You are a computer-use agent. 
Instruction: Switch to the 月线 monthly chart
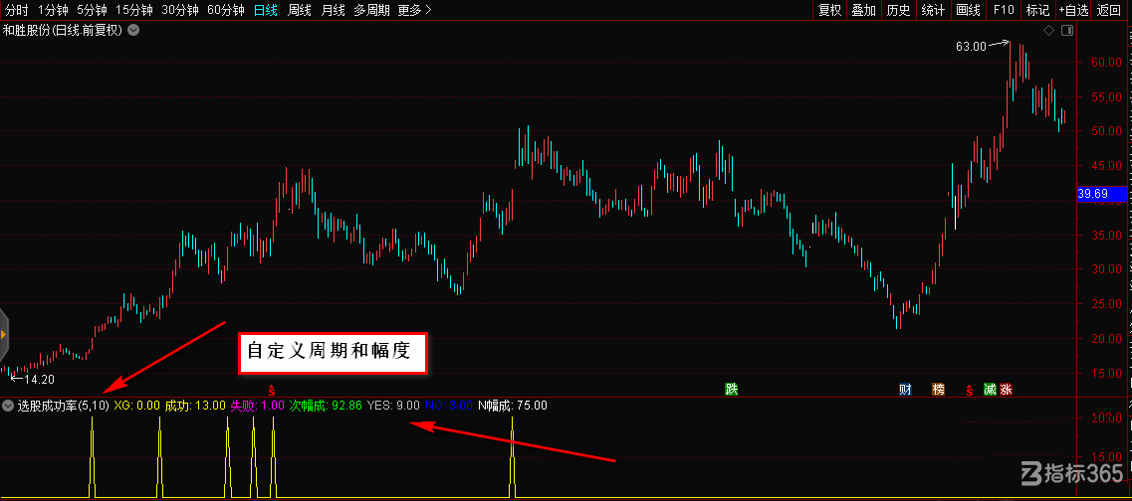point(333,10)
